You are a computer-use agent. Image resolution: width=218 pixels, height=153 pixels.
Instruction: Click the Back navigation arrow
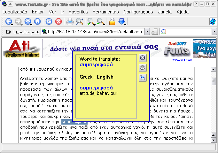click(8, 22)
